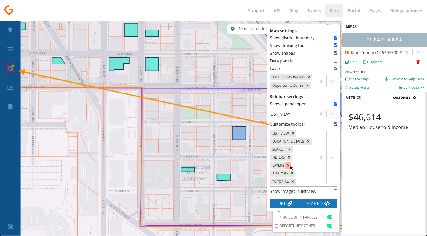Remove King County OZ area selection
Screen dimensions: 427x236
pyautogui.click(x=407, y=52)
